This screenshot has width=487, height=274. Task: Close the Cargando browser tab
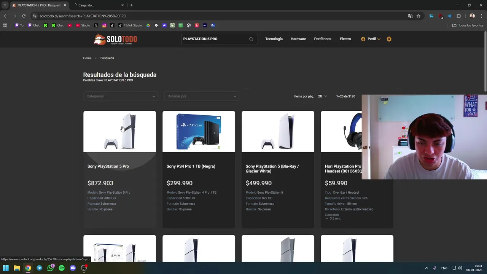123,5
